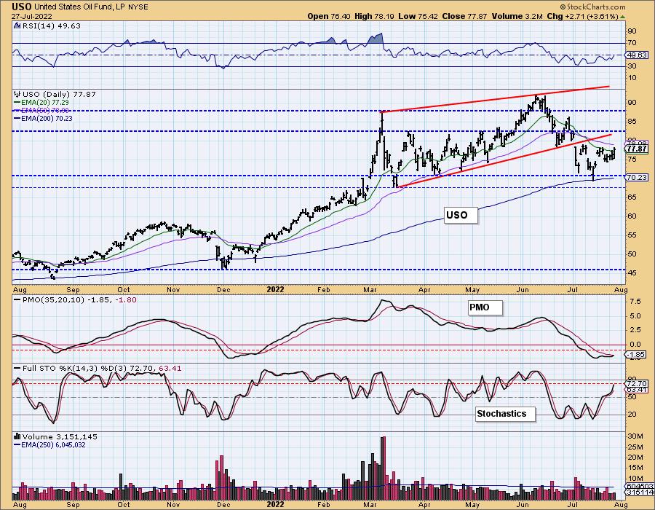Click the EMA(200) dark blue legend line
The image size is (655, 510).
click(x=17, y=119)
